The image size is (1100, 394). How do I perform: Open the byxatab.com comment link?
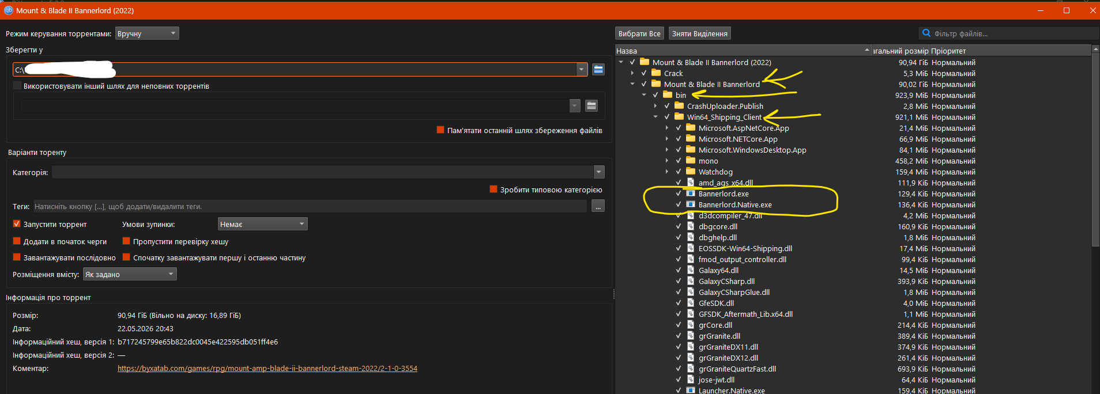268,369
